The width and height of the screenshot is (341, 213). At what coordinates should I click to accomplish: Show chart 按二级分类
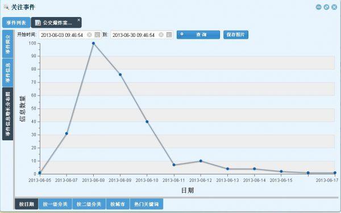click(89, 204)
